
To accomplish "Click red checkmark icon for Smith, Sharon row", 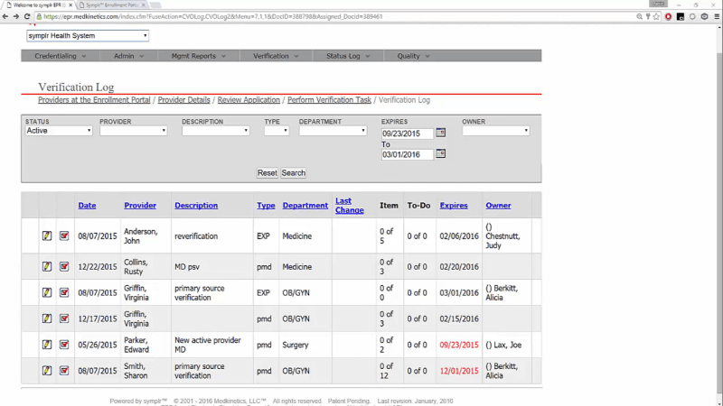I will pyautogui.click(x=64, y=370).
